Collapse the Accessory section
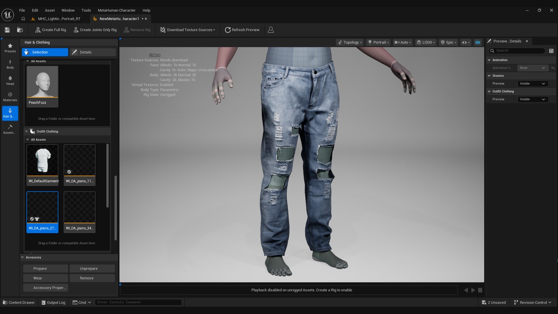 [23, 257]
